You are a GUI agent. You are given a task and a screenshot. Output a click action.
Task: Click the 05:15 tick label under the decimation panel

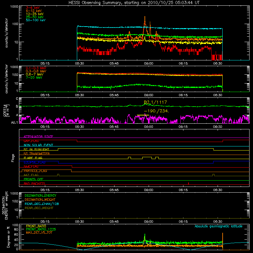[45, 222]
